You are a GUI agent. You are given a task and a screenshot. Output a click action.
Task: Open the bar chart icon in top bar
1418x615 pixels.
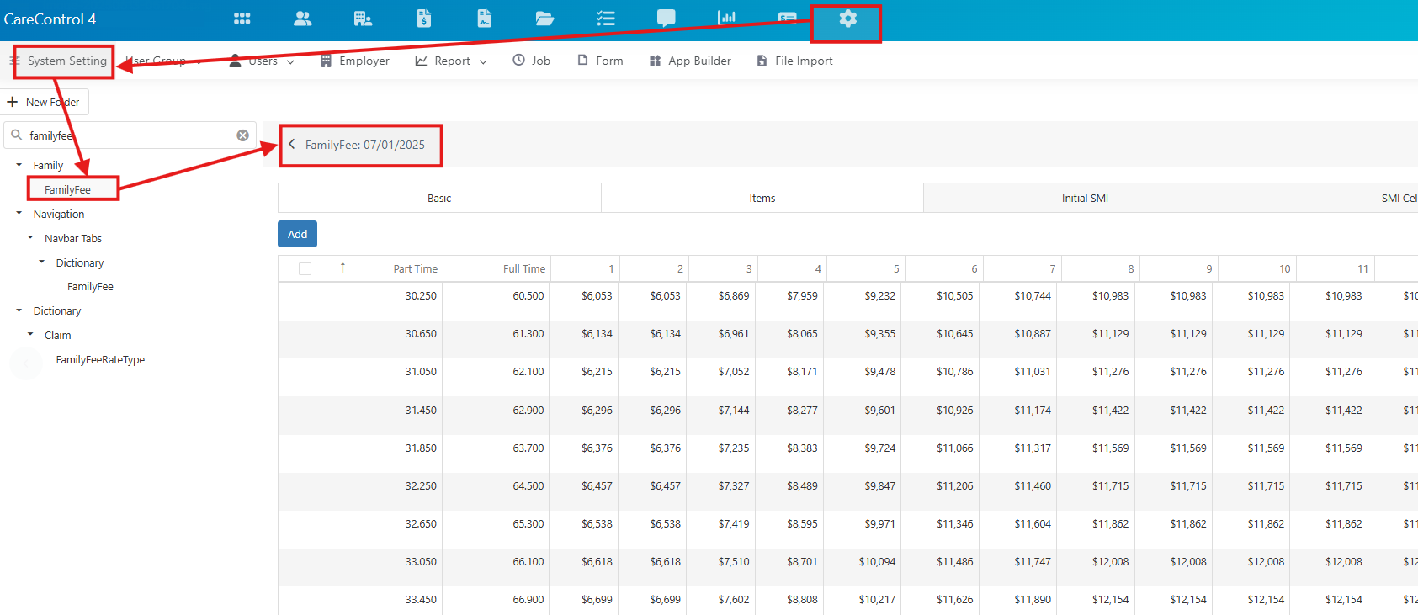point(726,18)
